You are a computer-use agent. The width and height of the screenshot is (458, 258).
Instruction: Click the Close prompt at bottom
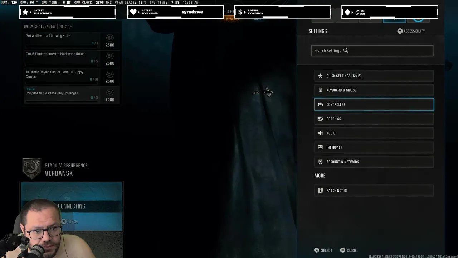point(348,250)
